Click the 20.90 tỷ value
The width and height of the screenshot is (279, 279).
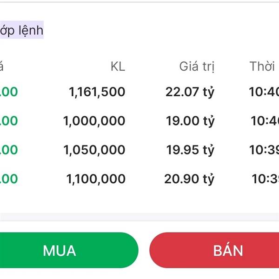pyautogui.click(x=189, y=179)
